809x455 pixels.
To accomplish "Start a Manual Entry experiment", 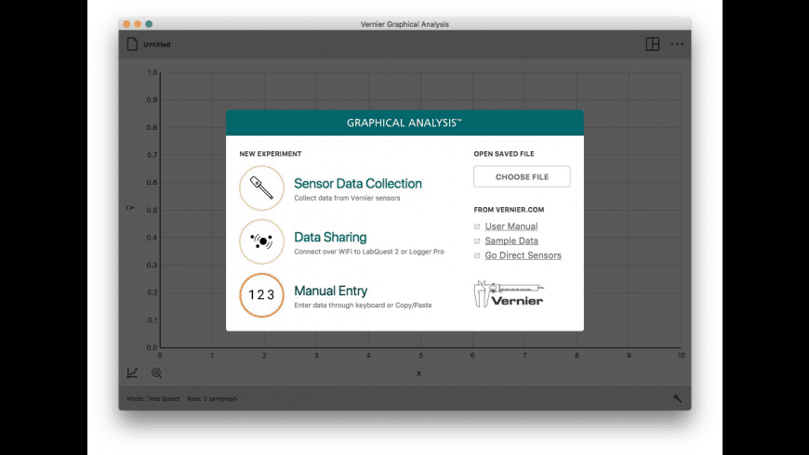I will click(331, 291).
